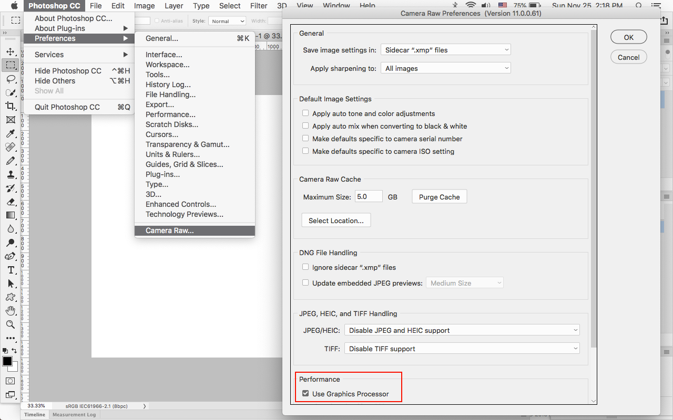The height and width of the screenshot is (420, 673).
Task: Click the 33.33% zoom level field
Action: [36, 406]
